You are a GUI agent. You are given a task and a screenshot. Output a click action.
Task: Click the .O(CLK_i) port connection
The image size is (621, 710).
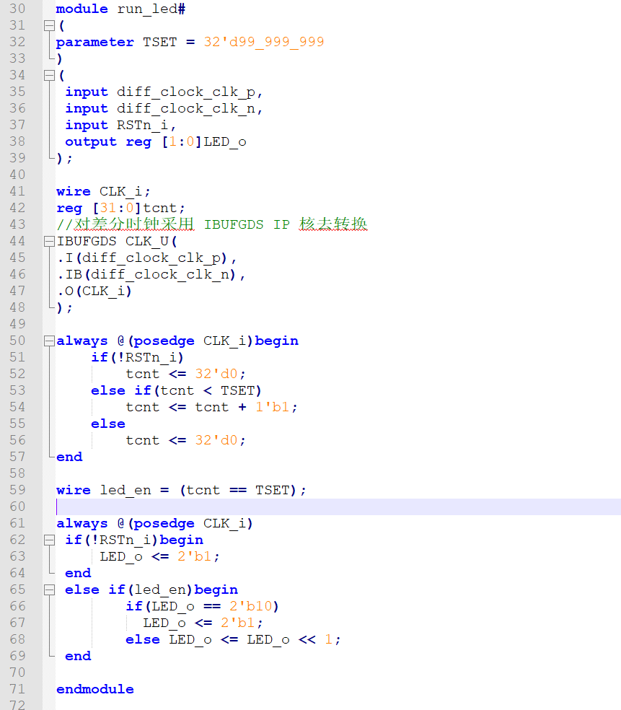click(94, 291)
